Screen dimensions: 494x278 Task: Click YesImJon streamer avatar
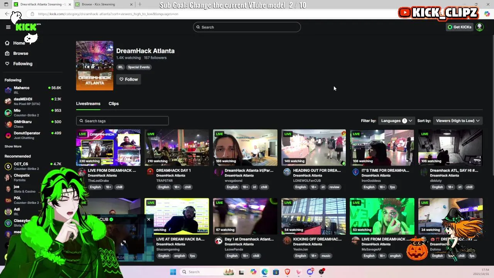coord(287,241)
